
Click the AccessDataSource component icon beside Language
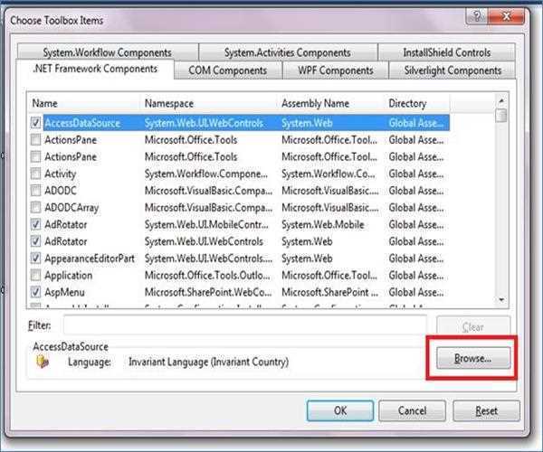(42, 362)
